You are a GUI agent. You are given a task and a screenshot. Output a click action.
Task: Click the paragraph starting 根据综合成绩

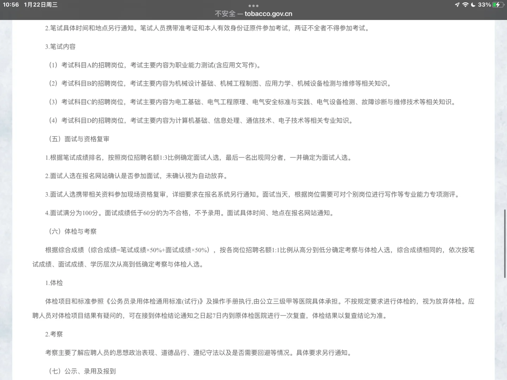coord(254,257)
